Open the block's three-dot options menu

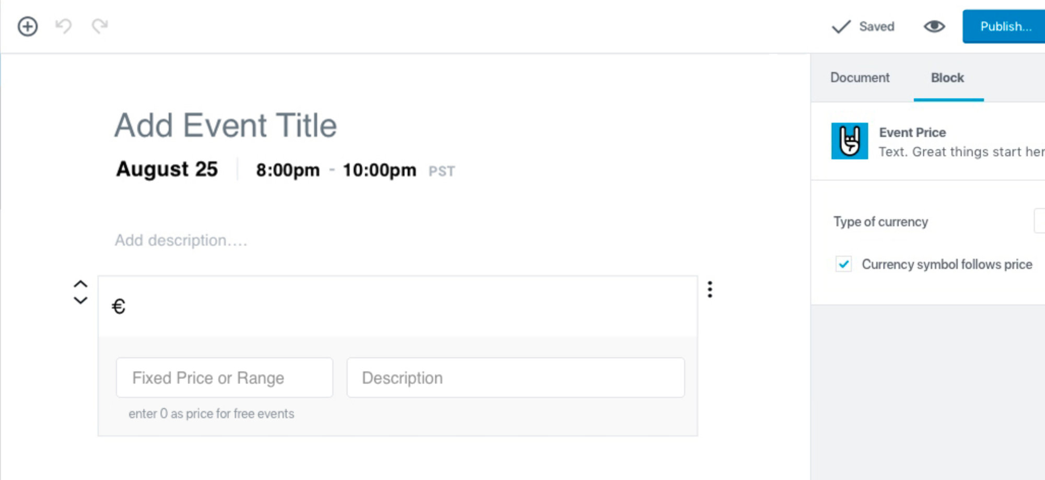coord(710,289)
